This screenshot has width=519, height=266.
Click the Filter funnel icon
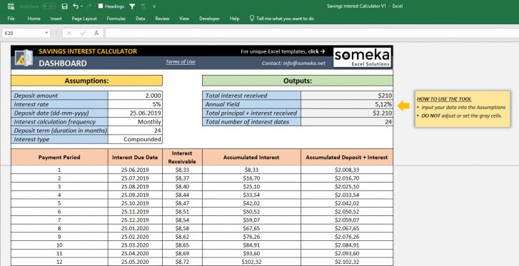coord(132,6)
